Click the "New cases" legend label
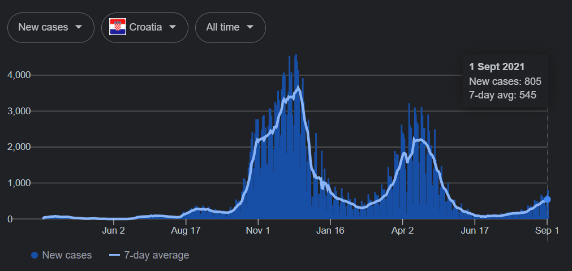Screen dimensions: 572x271 (x=67, y=256)
